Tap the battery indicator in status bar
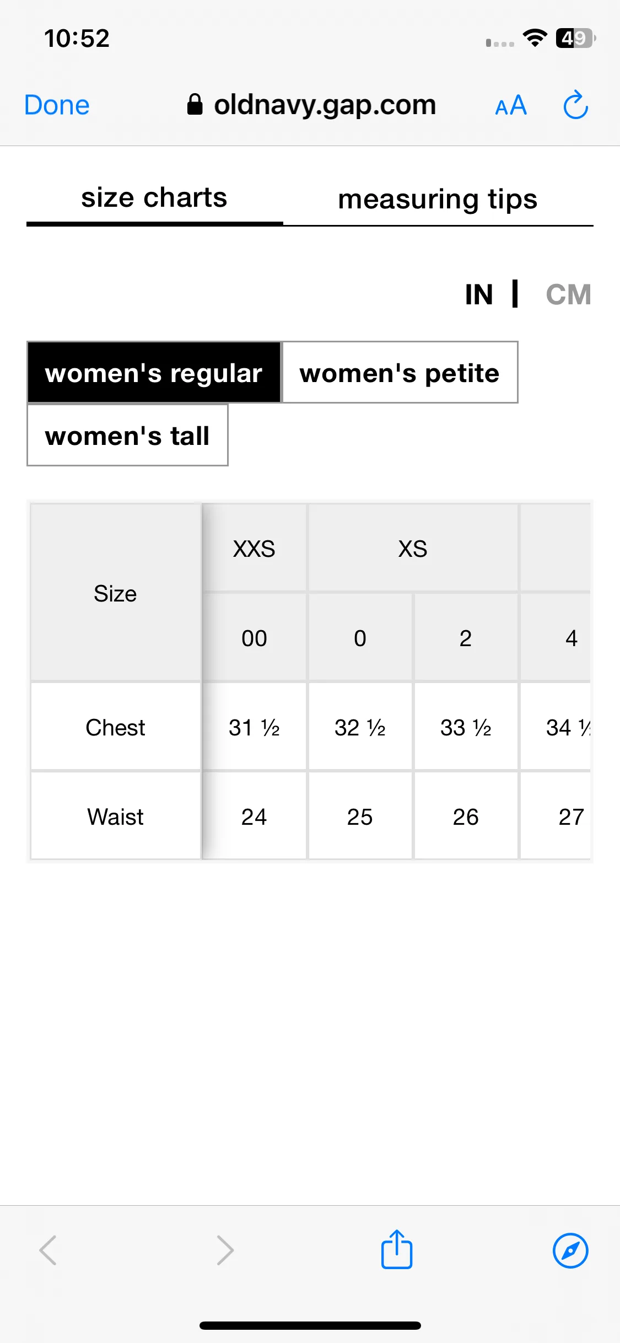The image size is (620, 1343). click(x=575, y=39)
